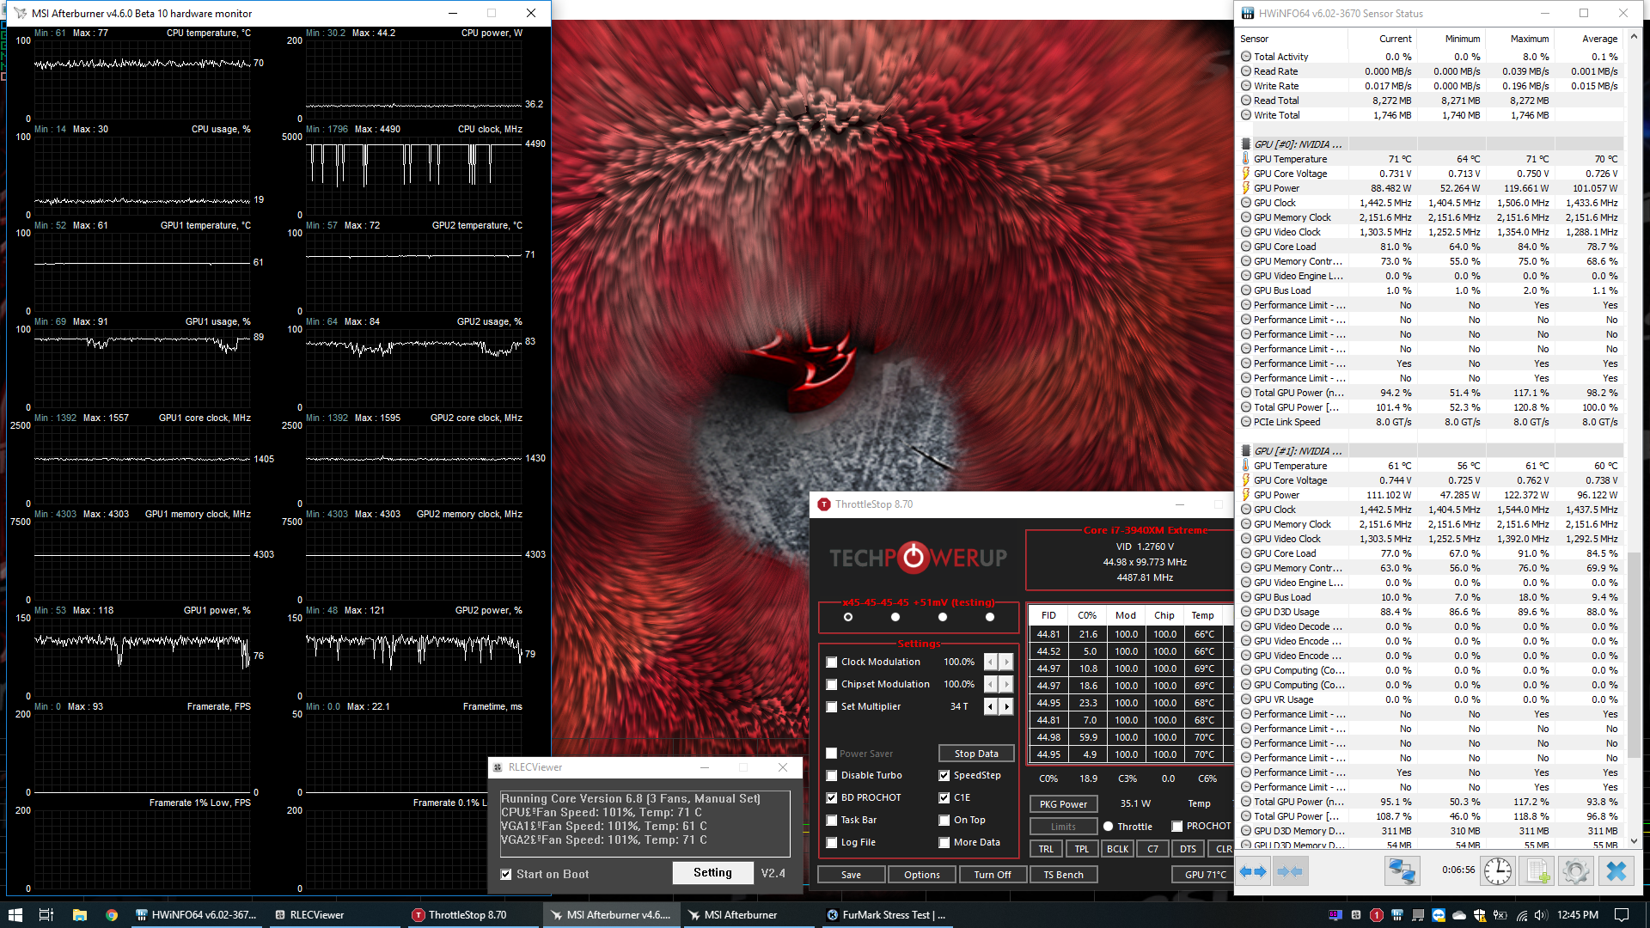This screenshot has height=928, width=1650.
Task: Click the fan control tray icon
Action: [1356, 915]
